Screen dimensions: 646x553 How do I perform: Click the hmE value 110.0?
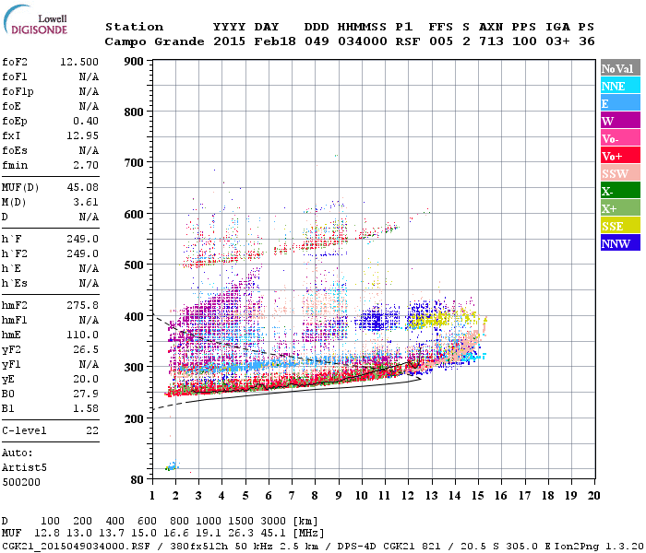click(82, 335)
